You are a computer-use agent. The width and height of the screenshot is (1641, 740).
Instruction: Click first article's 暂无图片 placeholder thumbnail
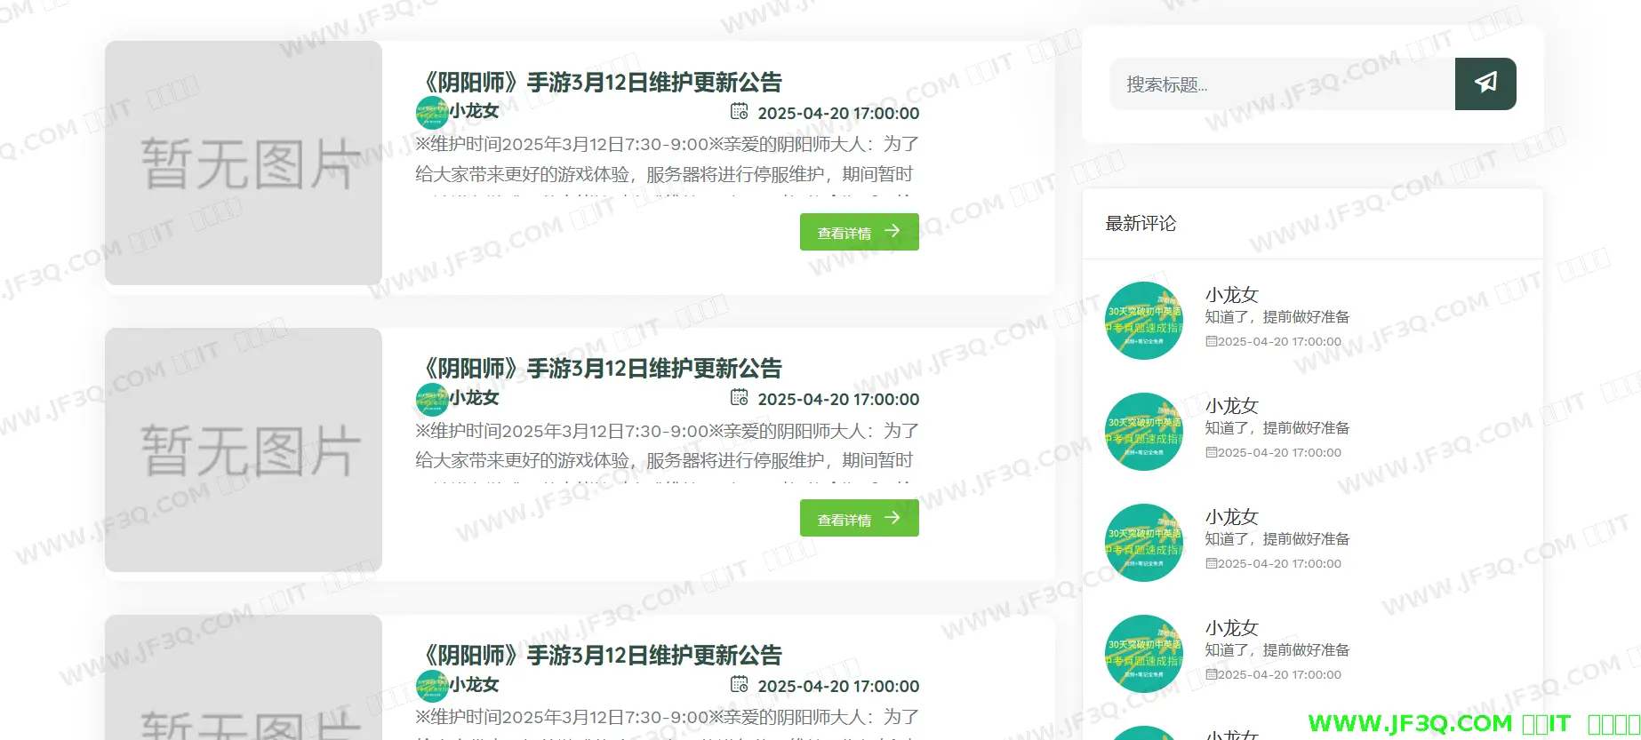pos(244,163)
